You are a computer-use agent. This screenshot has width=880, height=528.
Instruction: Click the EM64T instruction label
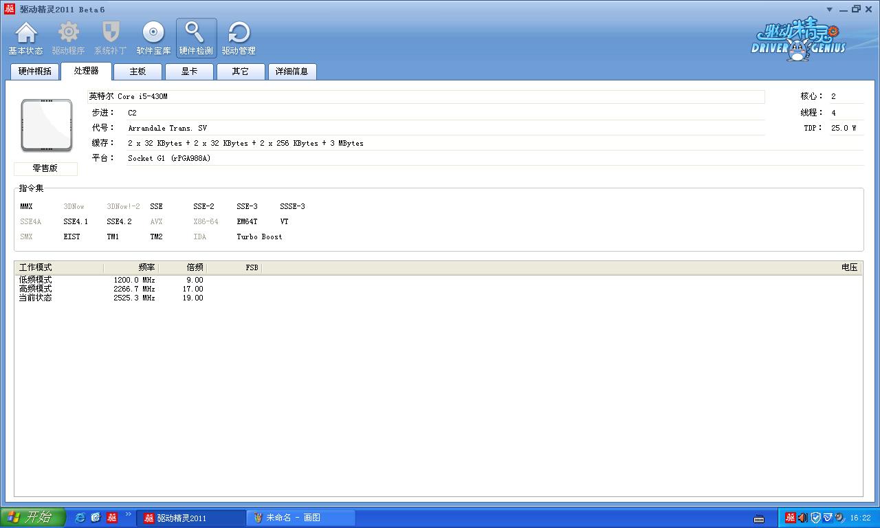(x=247, y=221)
